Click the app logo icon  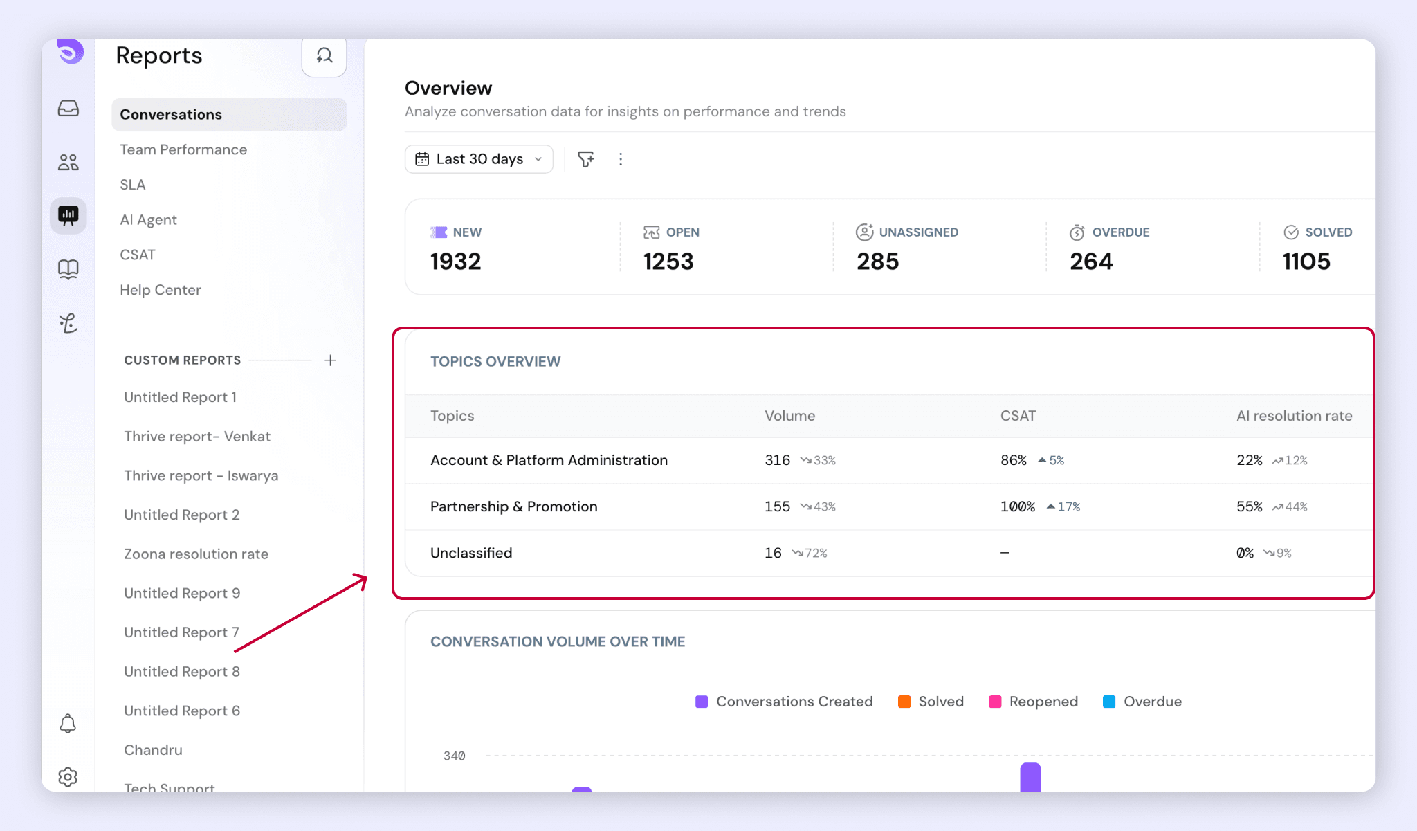pyautogui.click(x=70, y=51)
